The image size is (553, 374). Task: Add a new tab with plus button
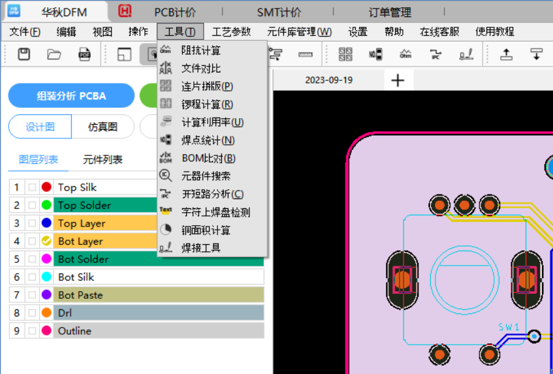(398, 80)
